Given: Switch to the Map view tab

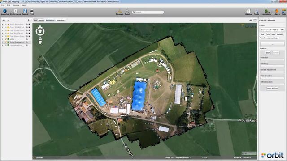Looking at the screenshot, I should 35,20.
